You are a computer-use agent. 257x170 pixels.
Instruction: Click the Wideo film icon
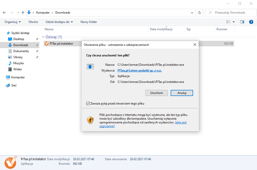(x=10, y=69)
